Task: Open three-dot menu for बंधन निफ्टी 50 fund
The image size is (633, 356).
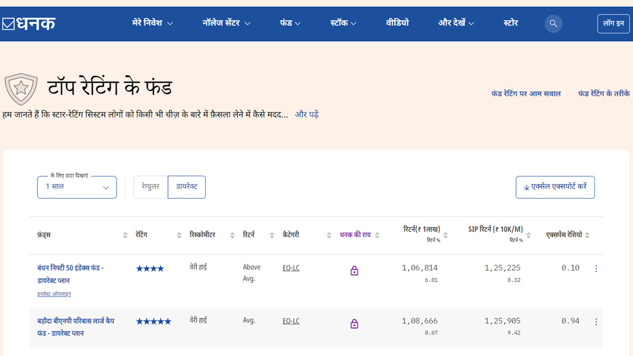Action: (596, 269)
